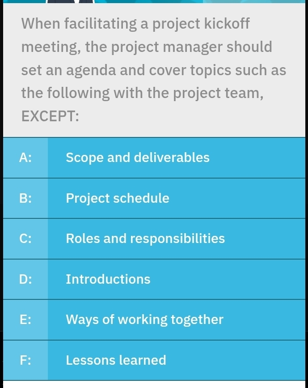
Task: Click the banner image above the question
Action: tap(154, 1)
